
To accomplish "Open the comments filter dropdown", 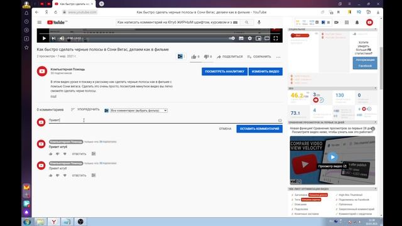I will (x=139, y=110).
